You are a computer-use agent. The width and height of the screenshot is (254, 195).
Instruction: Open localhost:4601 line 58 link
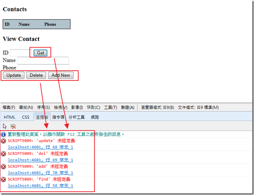41,186
